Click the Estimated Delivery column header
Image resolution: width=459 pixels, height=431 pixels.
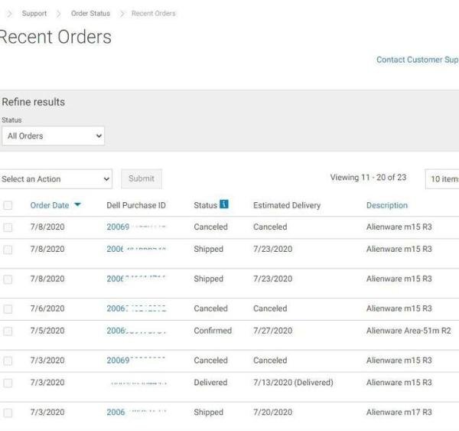[x=287, y=205]
